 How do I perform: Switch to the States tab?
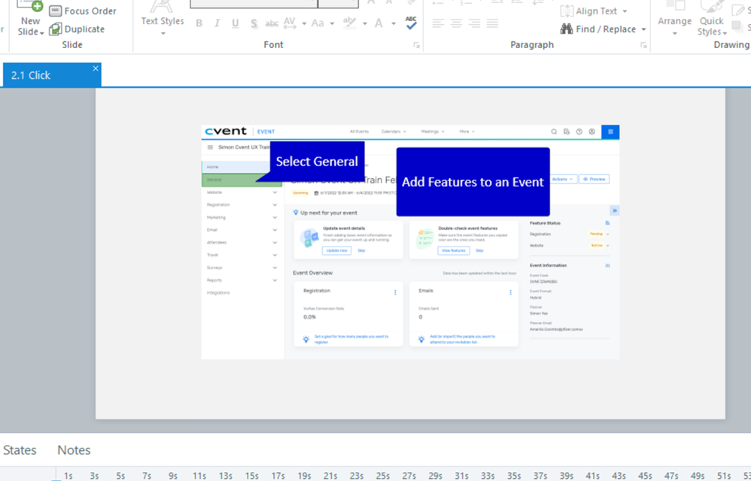(20, 450)
